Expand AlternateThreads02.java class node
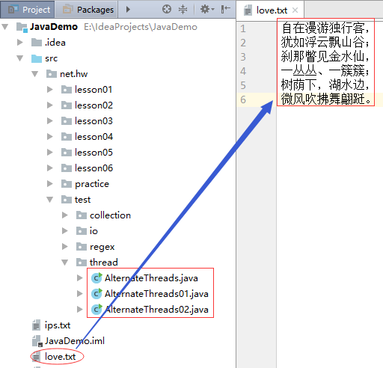Screen dimensions: 383x368 click(x=80, y=310)
